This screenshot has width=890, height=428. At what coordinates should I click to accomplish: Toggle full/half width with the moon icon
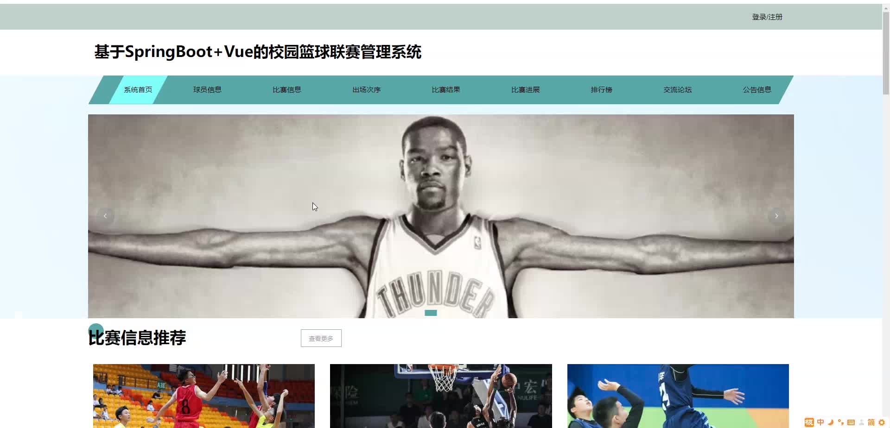pos(831,422)
